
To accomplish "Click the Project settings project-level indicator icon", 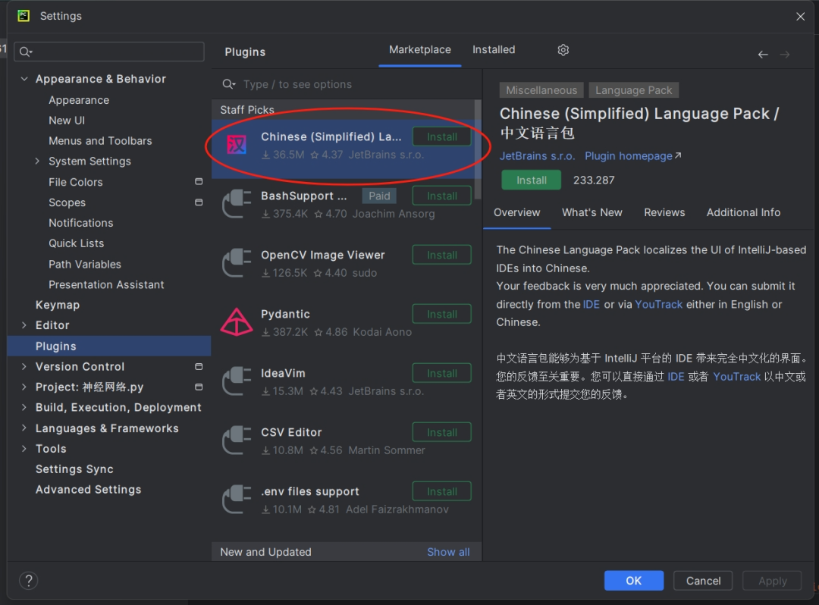I will coord(199,387).
